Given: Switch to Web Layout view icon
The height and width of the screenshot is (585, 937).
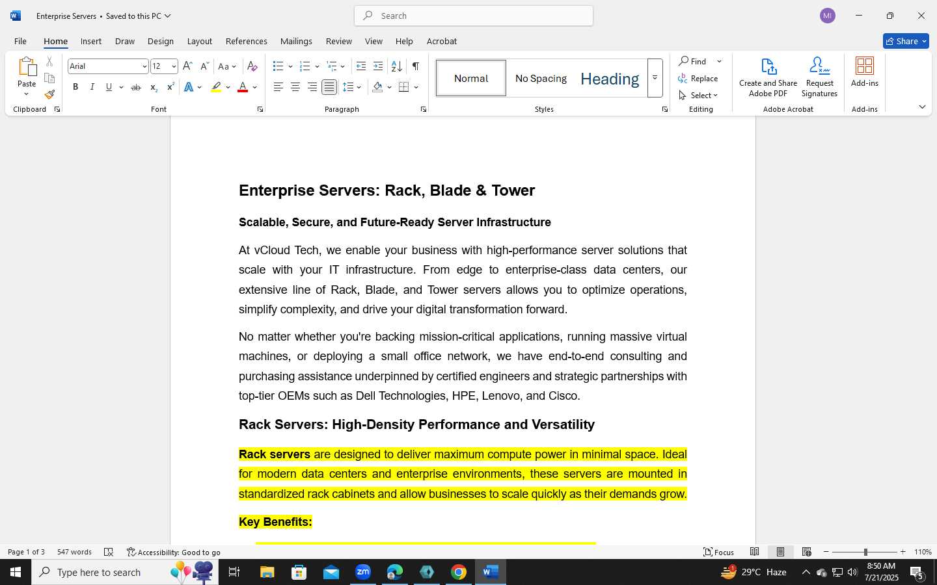Looking at the screenshot, I should tap(806, 552).
